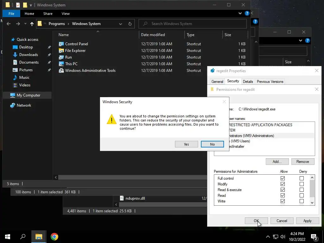
Task: Select the File Explorer shortcut icon
Action: pyautogui.click(x=61, y=50)
